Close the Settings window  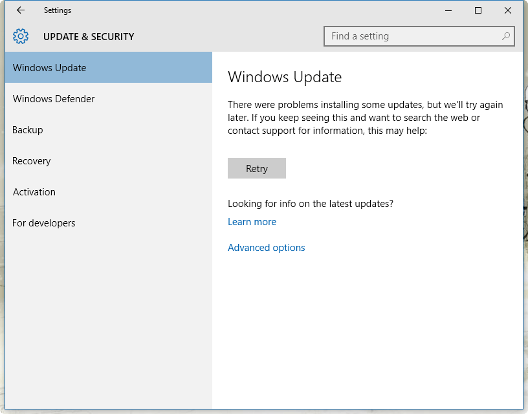tap(508, 10)
